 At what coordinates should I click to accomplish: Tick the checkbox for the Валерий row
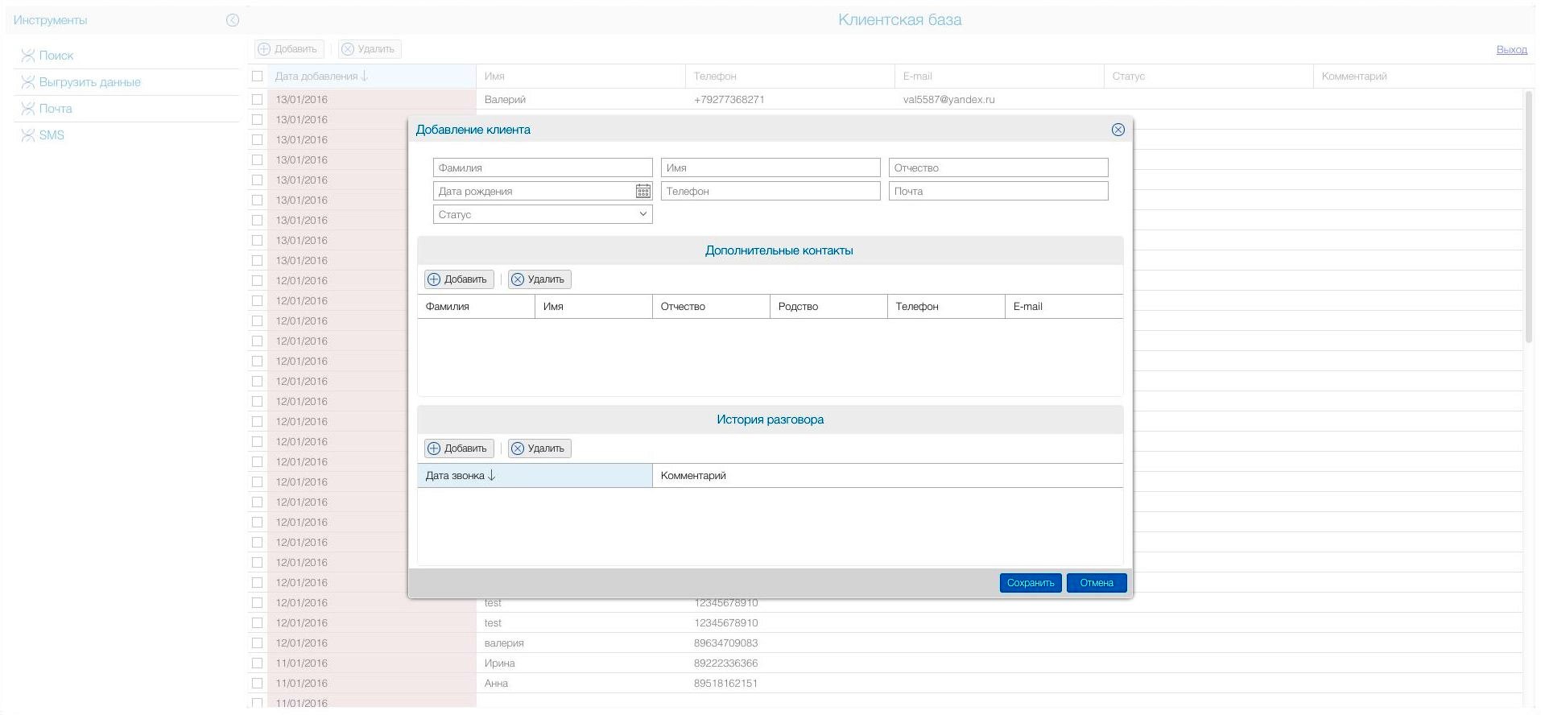click(257, 100)
